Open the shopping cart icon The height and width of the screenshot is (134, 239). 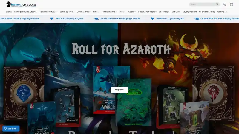pyautogui.click(x=232, y=4)
